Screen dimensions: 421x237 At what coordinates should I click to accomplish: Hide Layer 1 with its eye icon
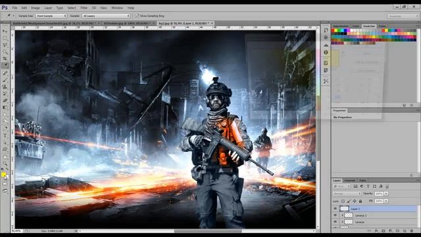click(335, 209)
